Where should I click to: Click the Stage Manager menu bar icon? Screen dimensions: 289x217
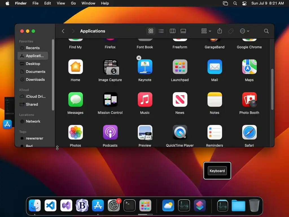[225, 3]
